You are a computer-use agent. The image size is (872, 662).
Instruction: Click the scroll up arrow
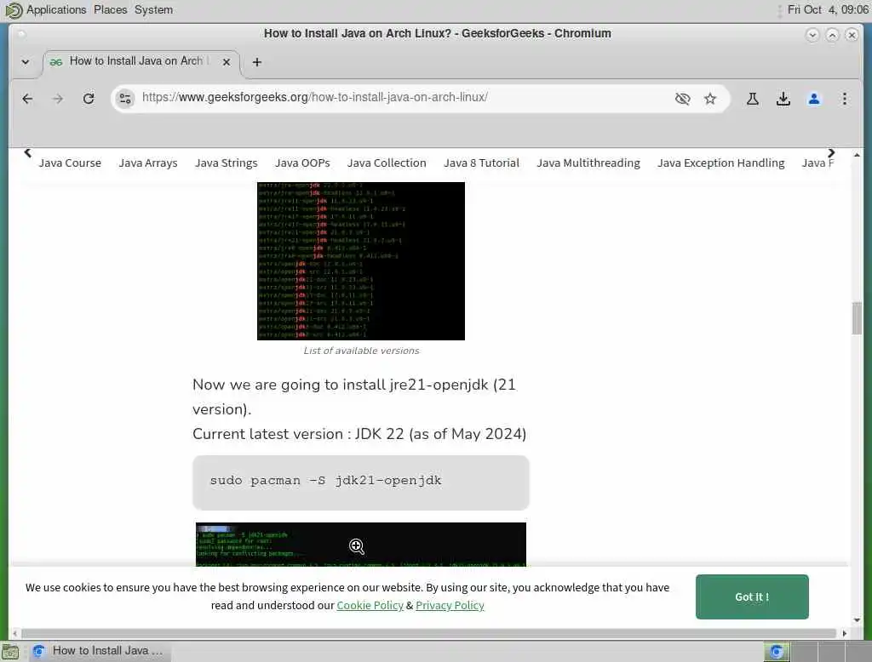pyautogui.click(x=857, y=155)
